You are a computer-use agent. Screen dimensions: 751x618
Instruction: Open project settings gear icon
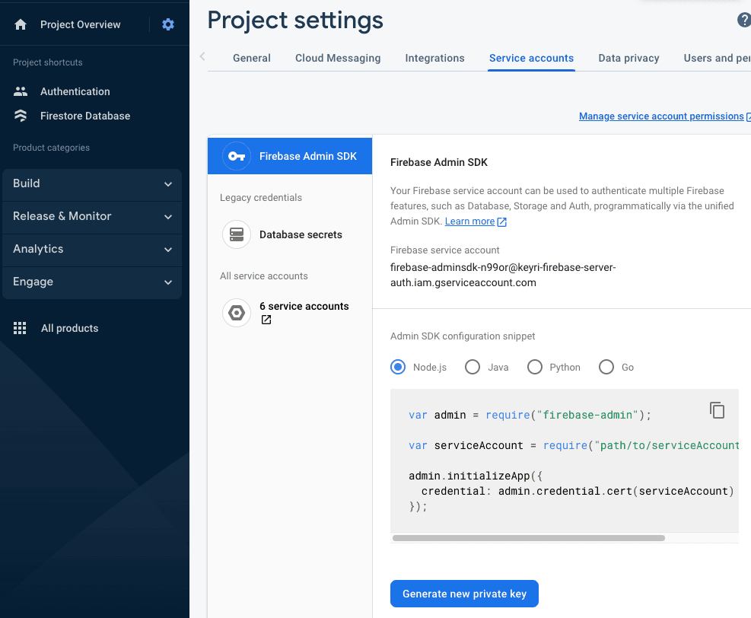(168, 24)
